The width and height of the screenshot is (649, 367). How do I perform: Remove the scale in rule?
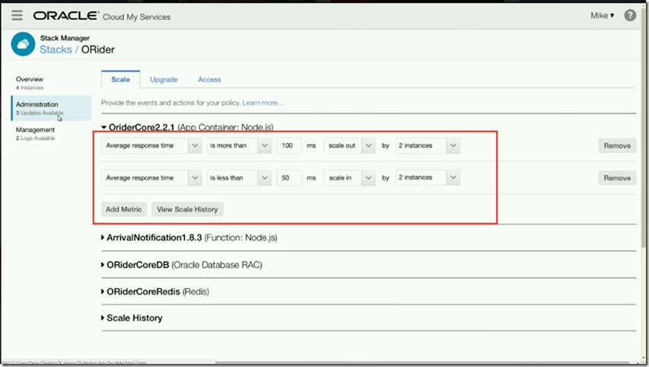point(617,178)
